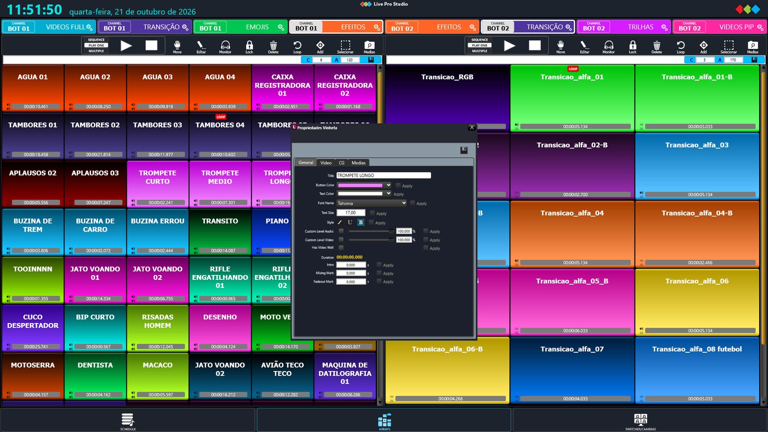Save grid layout in left panel

(371, 60)
